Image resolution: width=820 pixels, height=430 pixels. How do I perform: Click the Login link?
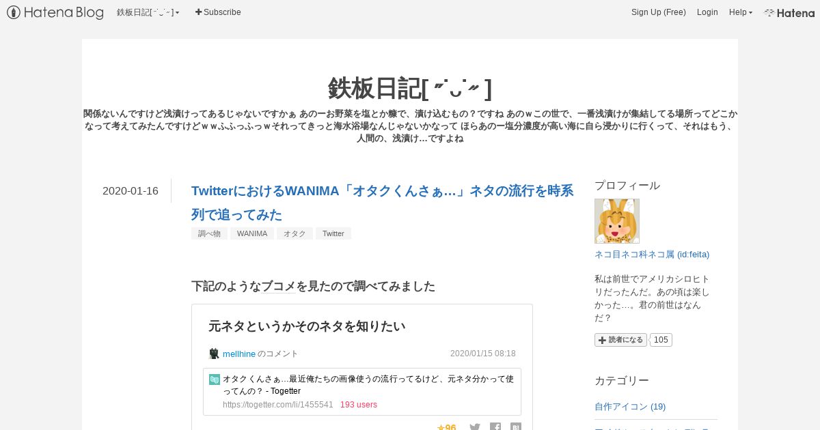pyautogui.click(x=707, y=12)
